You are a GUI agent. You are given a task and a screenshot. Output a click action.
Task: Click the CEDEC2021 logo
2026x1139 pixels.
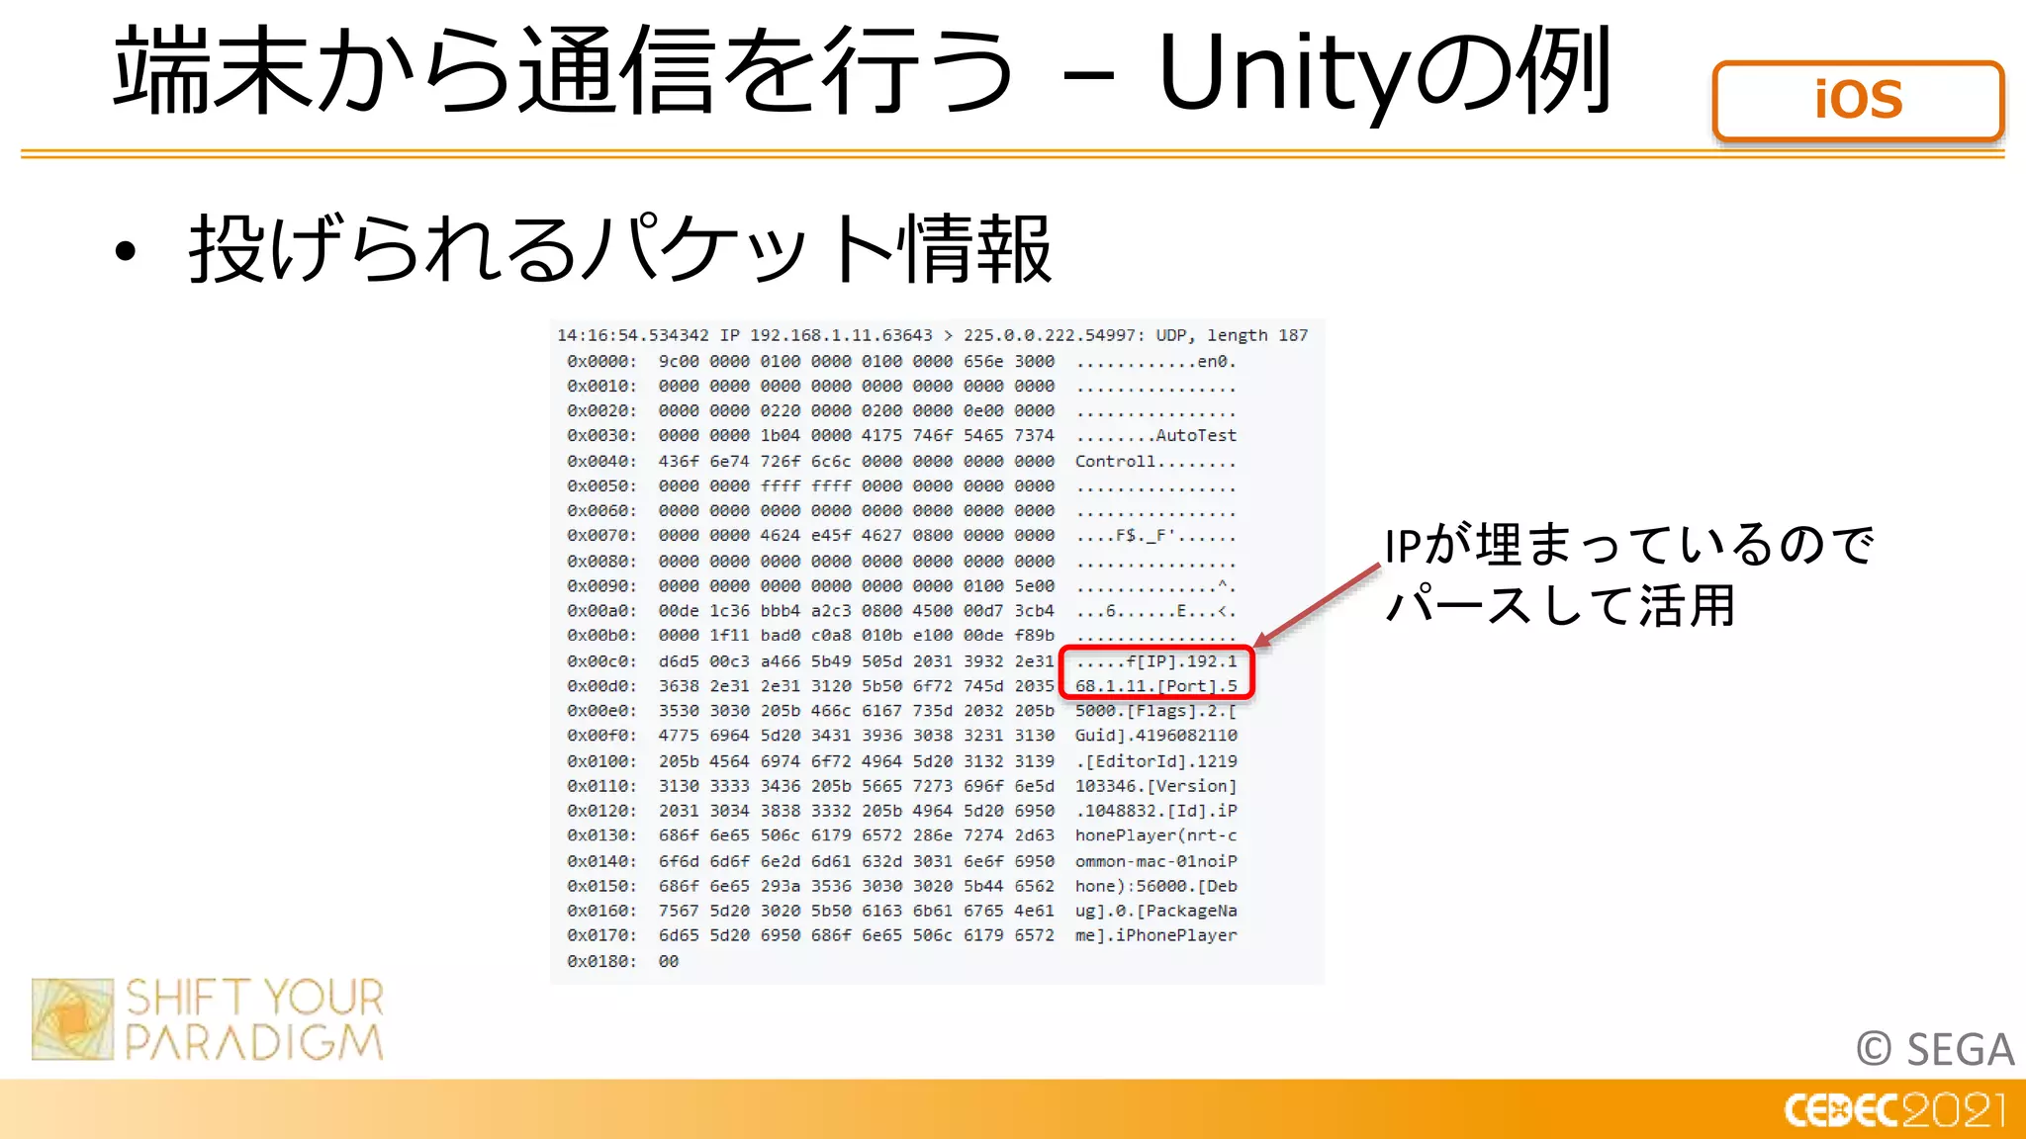(x=1895, y=1110)
